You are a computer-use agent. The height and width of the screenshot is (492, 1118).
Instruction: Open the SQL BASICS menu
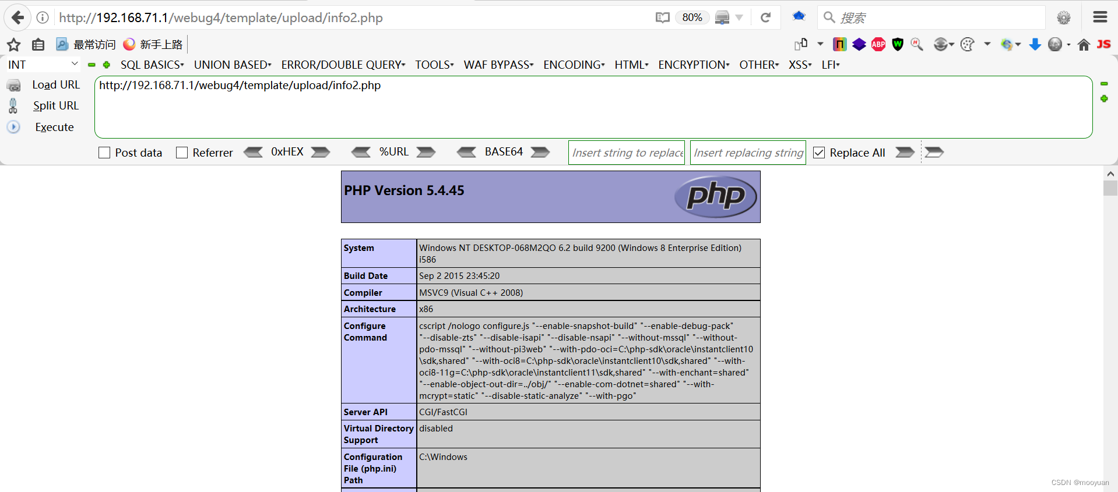click(152, 65)
